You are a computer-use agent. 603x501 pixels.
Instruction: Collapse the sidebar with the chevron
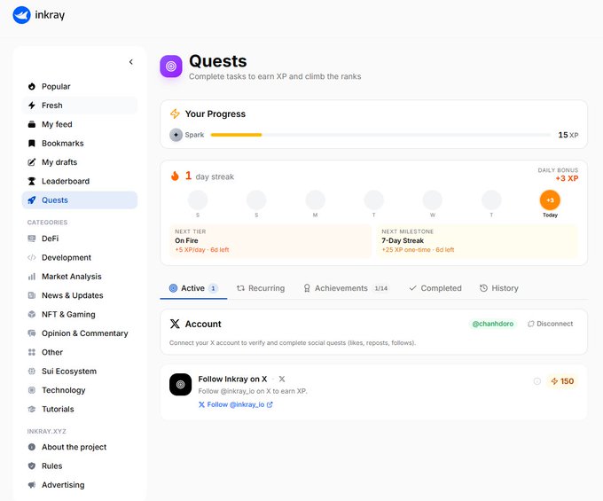pos(131,61)
